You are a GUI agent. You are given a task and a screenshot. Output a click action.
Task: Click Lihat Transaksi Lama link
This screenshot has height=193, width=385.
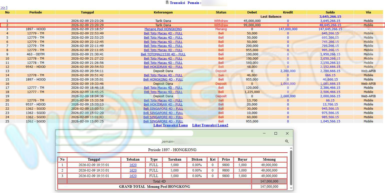click(x=170, y=125)
